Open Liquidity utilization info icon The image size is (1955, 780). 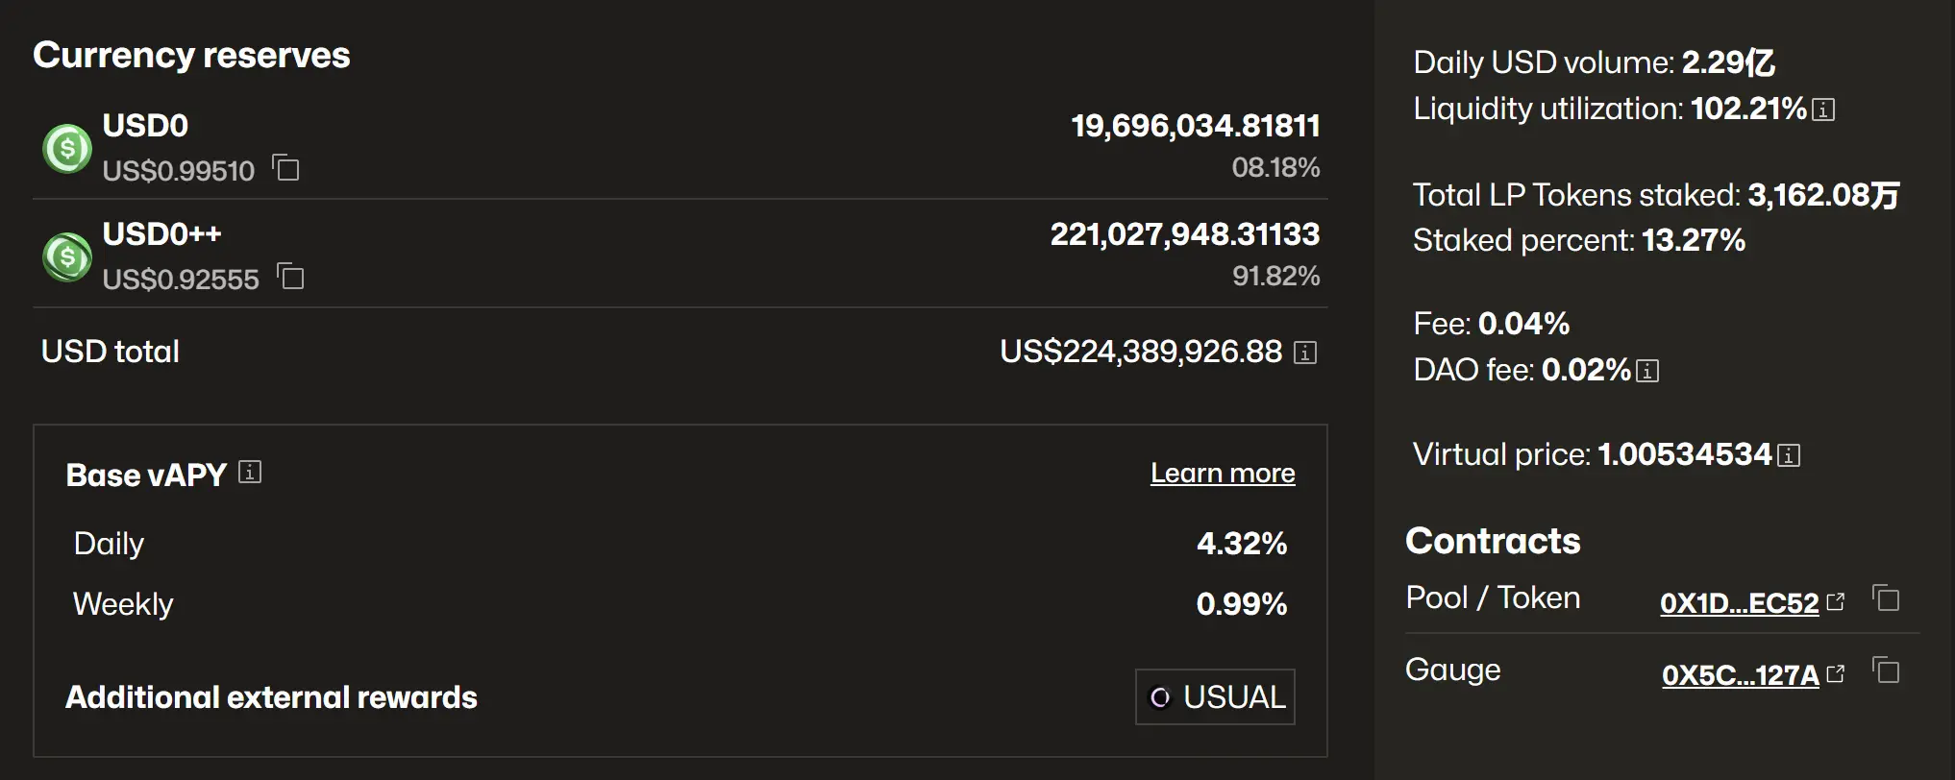pyautogui.click(x=1823, y=110)
